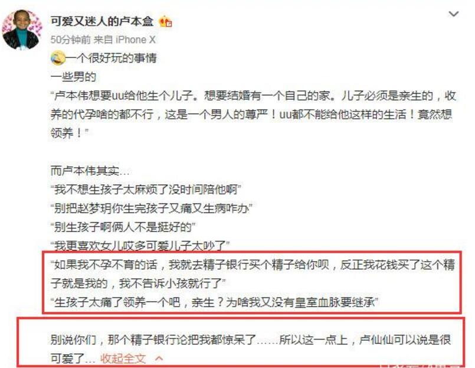
Task: Collapse the post with 收起全文
Action: 123,359
